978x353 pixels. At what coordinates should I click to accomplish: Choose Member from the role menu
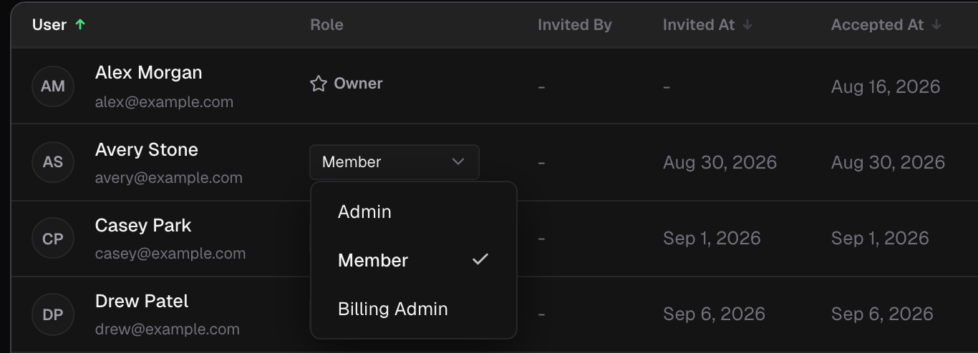coord(414,260)
